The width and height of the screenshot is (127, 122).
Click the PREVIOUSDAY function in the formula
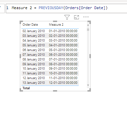click(x=51, y=8)
